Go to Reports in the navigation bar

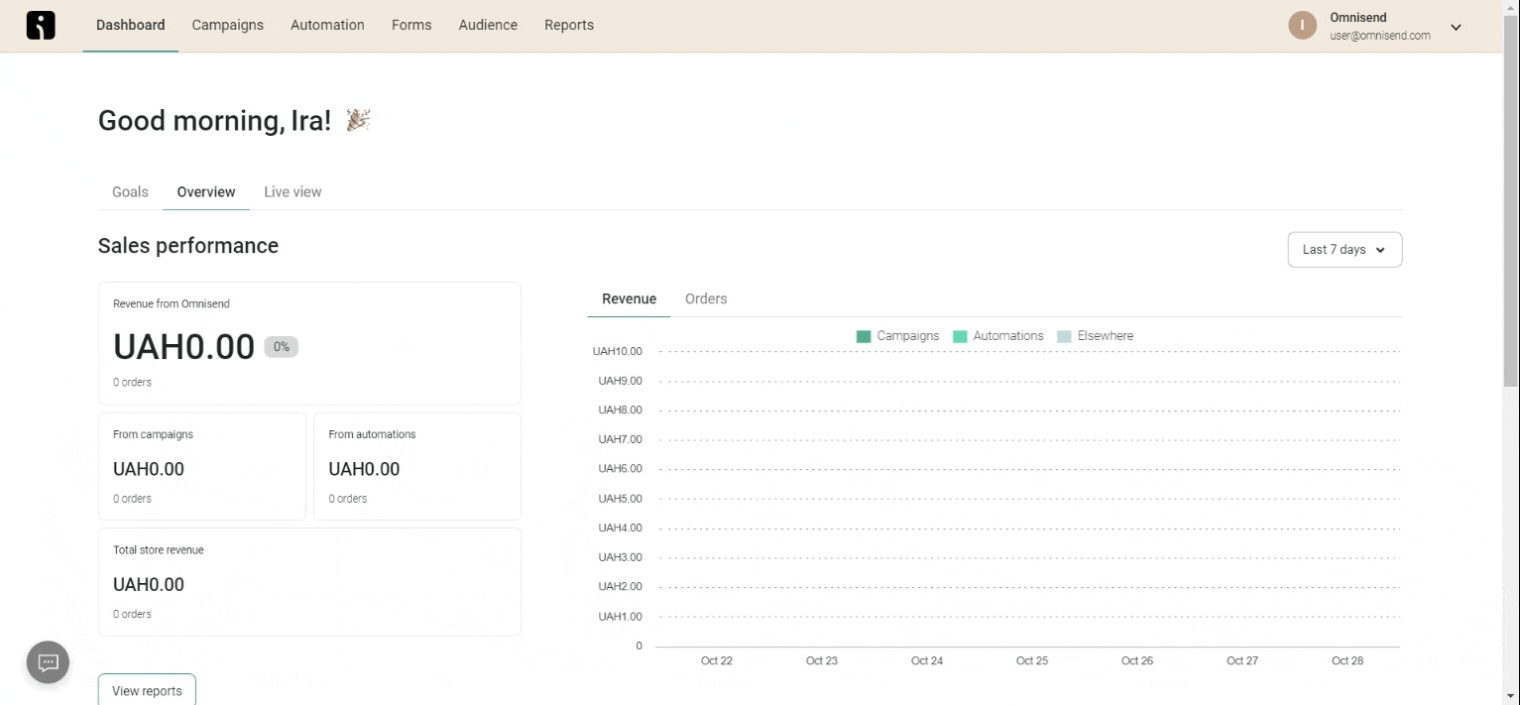(x=569, y=25)
